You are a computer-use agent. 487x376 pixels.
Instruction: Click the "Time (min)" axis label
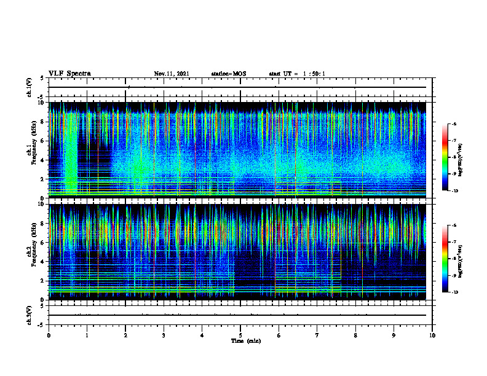[x=246, y=341]
